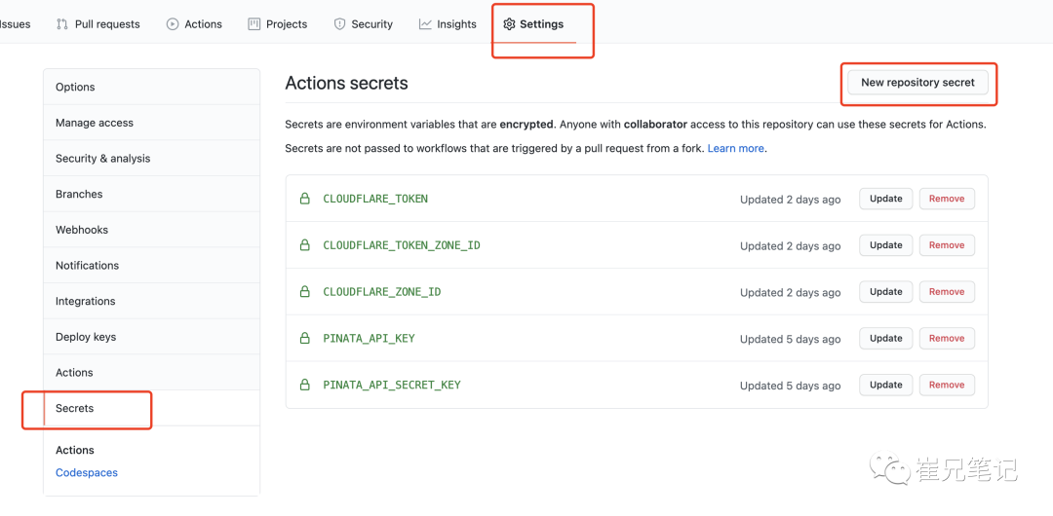Click the Settings gear icon
1053x516 pixels.
(509, 24)
